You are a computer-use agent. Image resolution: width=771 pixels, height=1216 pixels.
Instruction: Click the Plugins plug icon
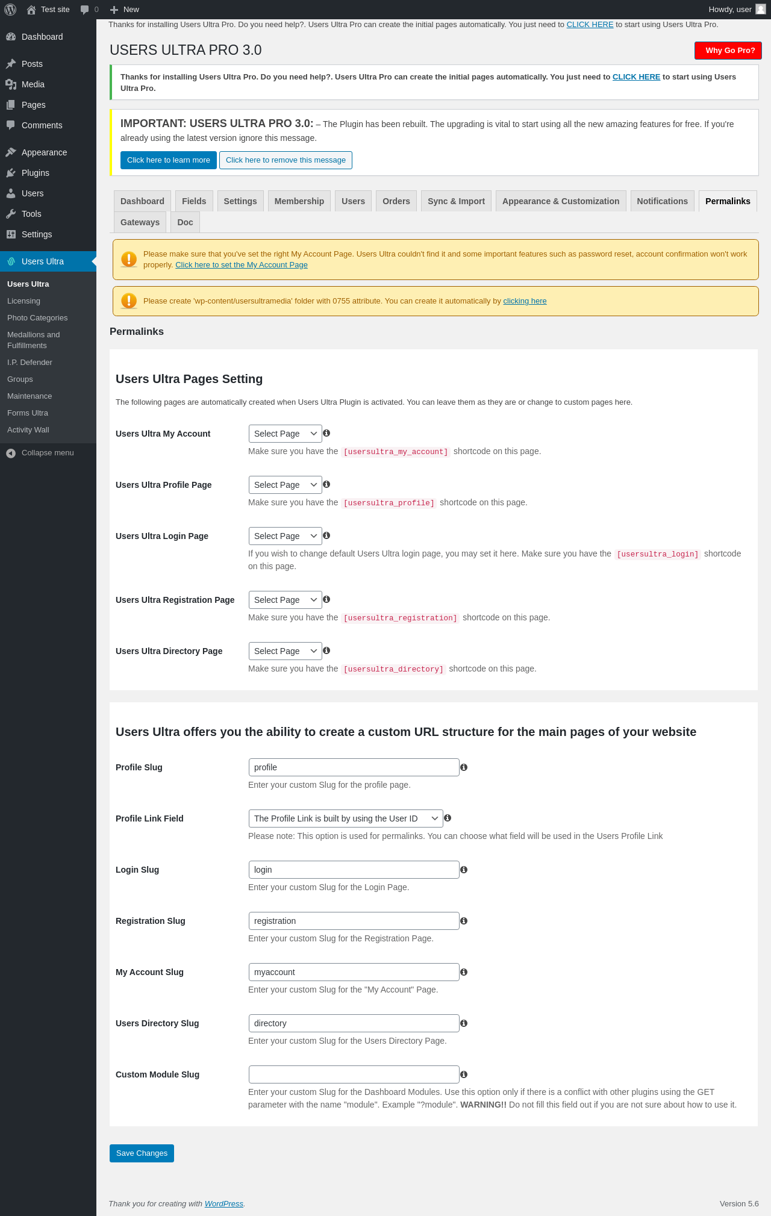[11, 173]
